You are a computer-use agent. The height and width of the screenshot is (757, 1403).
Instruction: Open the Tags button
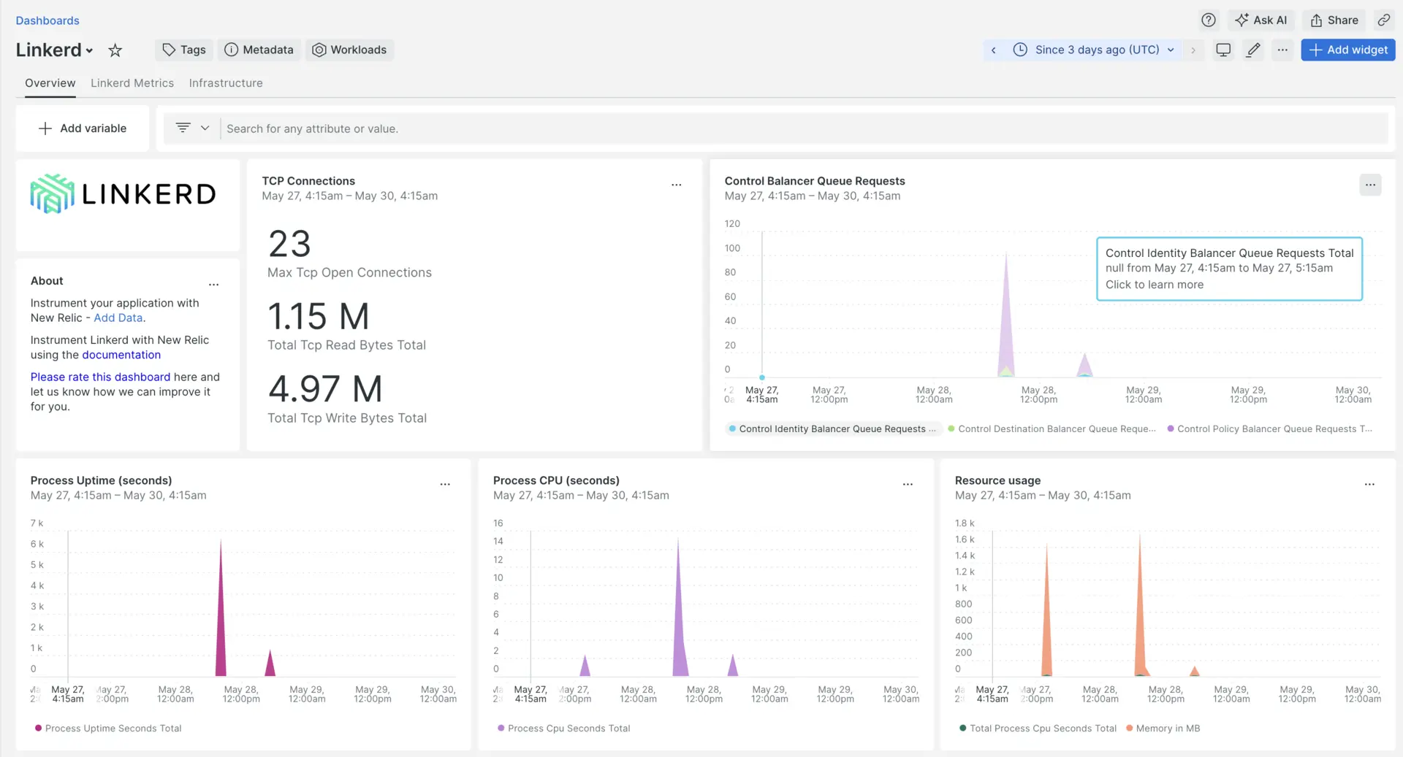[184, 50]
